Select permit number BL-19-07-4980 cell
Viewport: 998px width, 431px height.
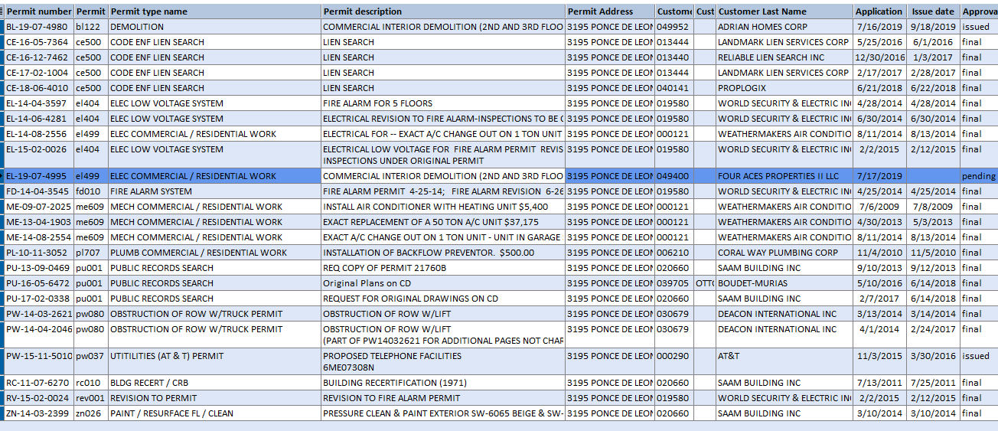point(38,27)
